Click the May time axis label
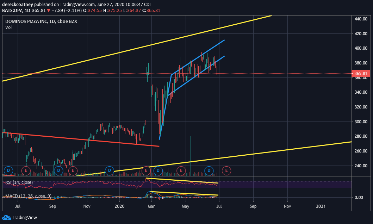This screenshot has height=224, width=373. 185,206
